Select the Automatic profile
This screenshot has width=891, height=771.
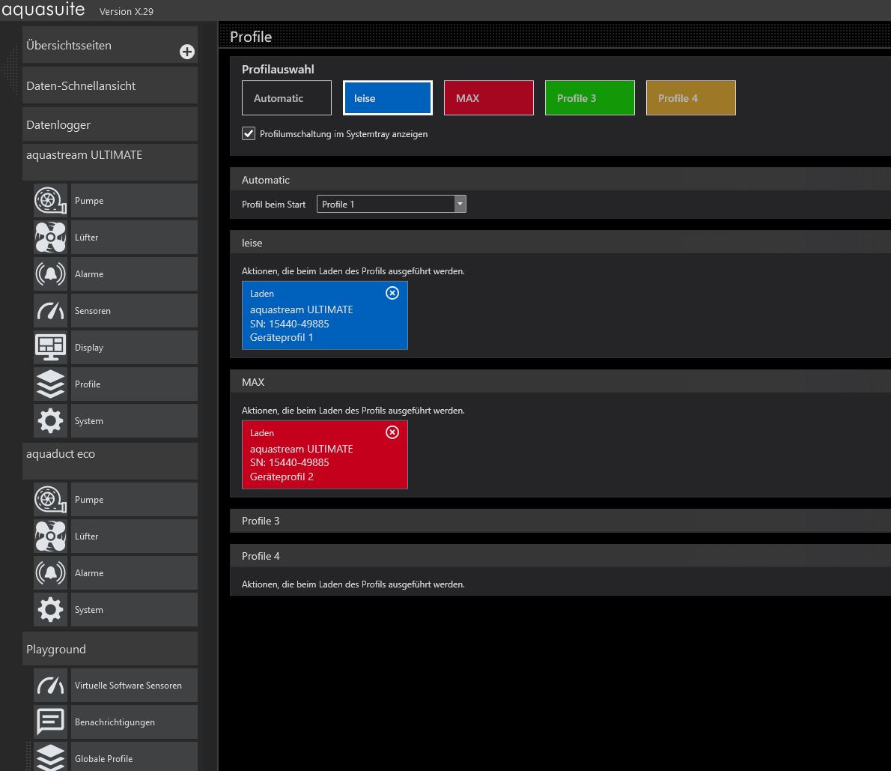click(x=286, y=98)
